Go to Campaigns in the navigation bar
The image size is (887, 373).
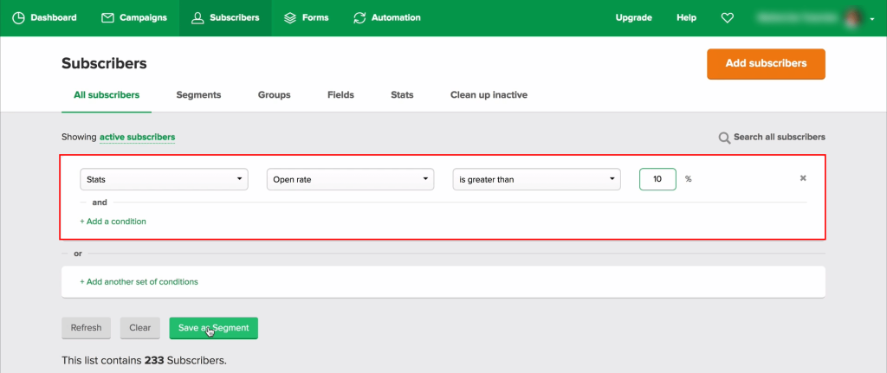(x=134, y=17)
